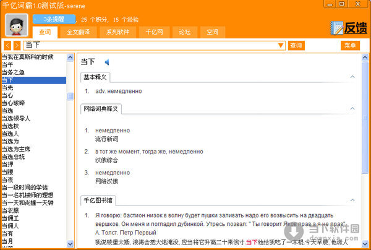Go forward with the right arrow button

pos(17,45)
